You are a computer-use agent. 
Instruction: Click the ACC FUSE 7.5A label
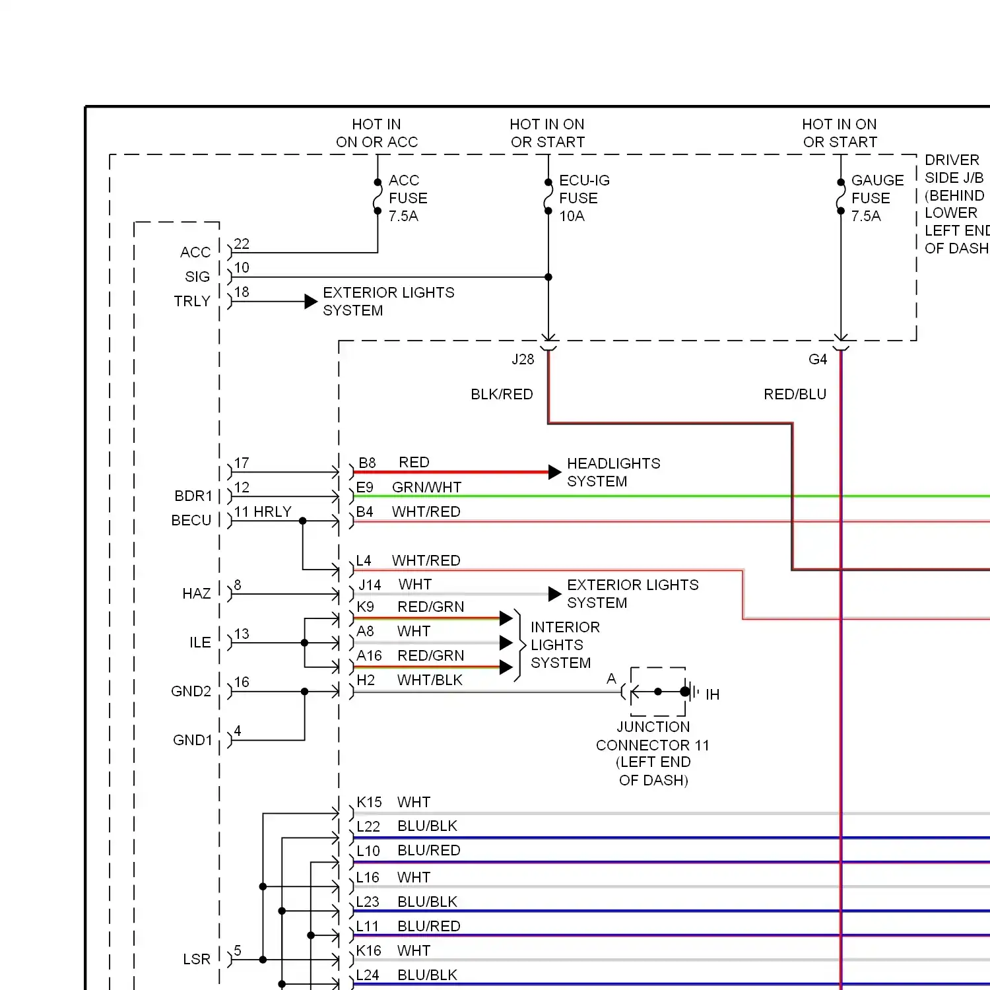(408, 198)
